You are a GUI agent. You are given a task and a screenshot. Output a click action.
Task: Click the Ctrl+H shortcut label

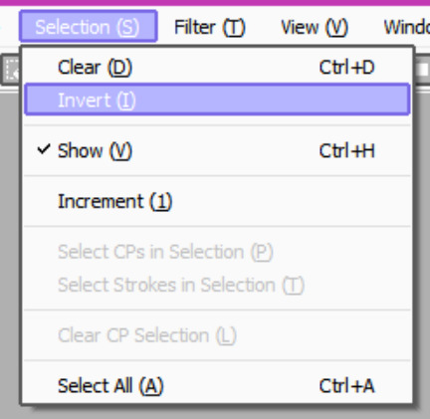click(x=346, y=151)
